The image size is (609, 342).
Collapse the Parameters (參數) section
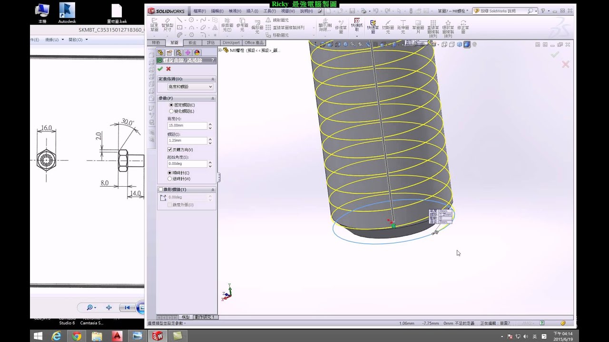point(213,98)
